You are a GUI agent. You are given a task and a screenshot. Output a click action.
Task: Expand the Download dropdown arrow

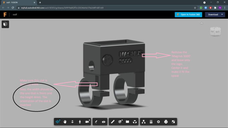pos(222,14)
